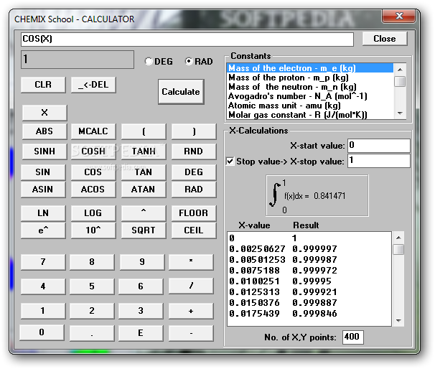
Task: Click the ASIN function button
Action: pyautogui.click(x=43, y=190)
